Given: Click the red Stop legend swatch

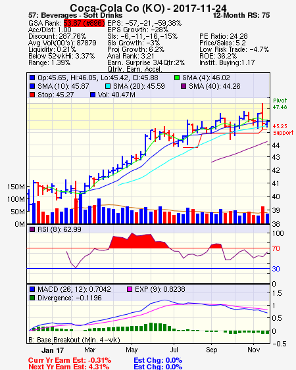Looking at the screenshot, I should (32, 95).
